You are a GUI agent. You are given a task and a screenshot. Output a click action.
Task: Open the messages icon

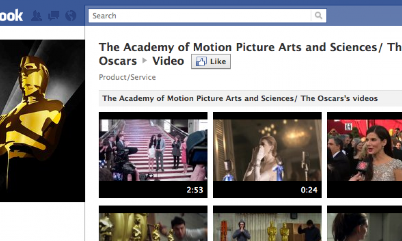click(54, 16)
